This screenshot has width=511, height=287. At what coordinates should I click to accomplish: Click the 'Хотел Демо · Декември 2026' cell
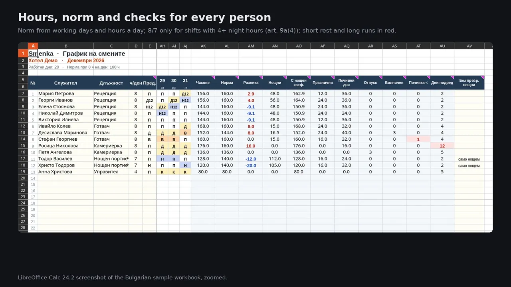click(66, 61)
